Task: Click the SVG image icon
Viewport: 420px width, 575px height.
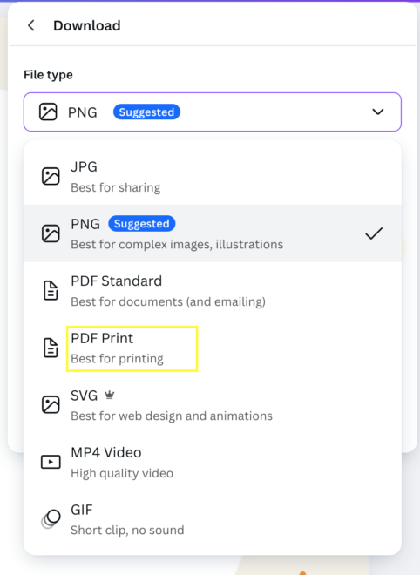Action: (51, 405)
